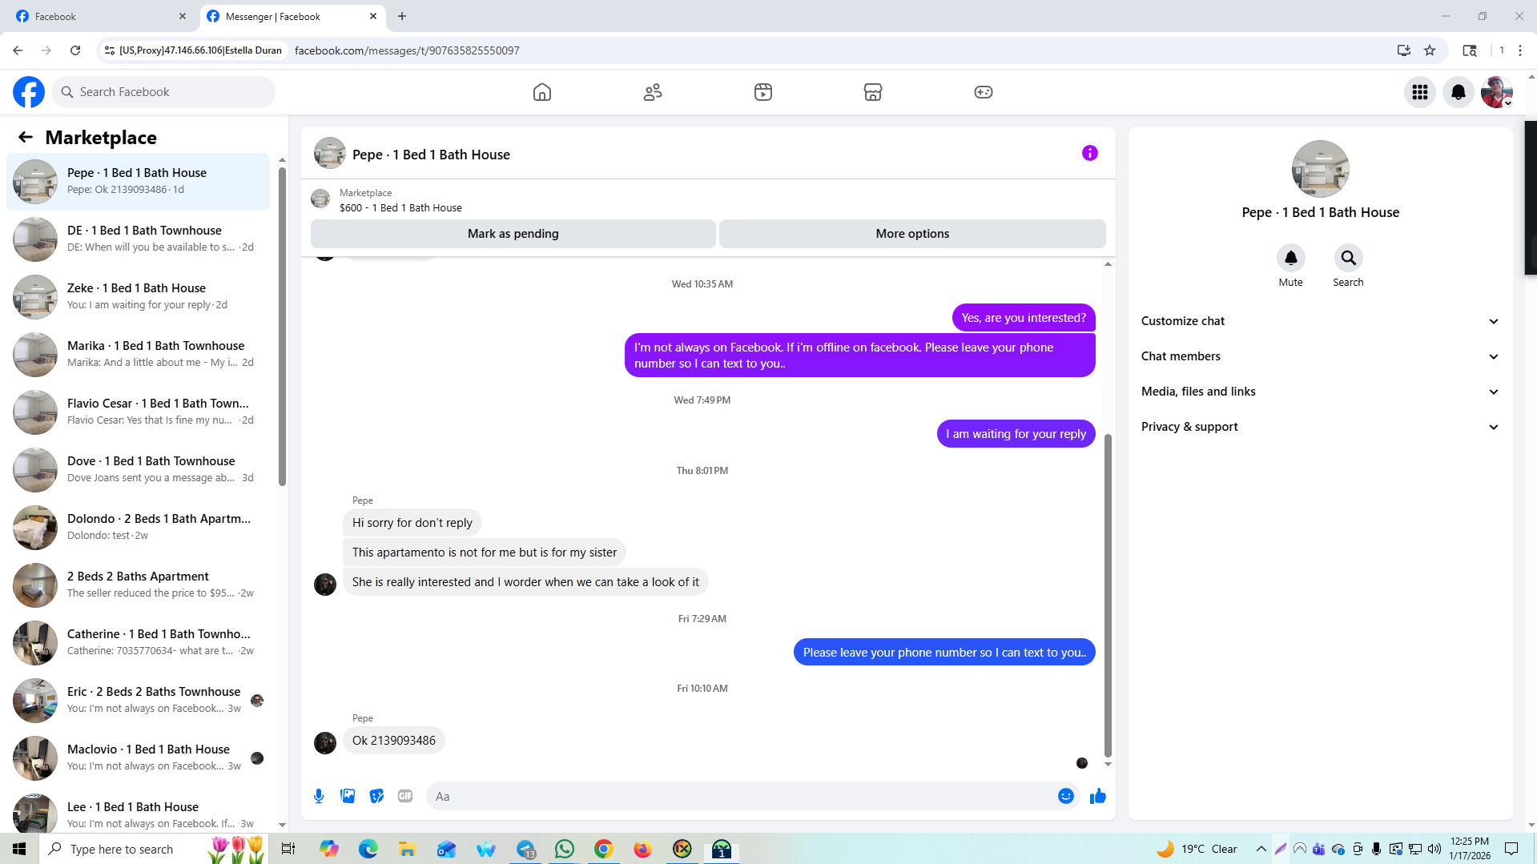Search in conversation with magnifier icon

[1349, 258]
